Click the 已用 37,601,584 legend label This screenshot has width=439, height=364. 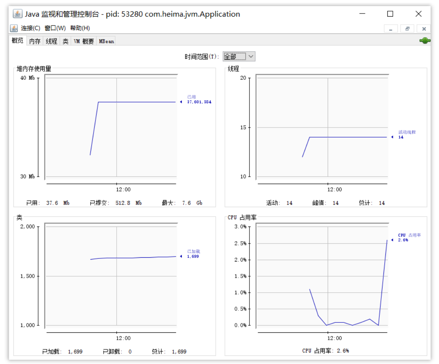(x=199, y=99)
